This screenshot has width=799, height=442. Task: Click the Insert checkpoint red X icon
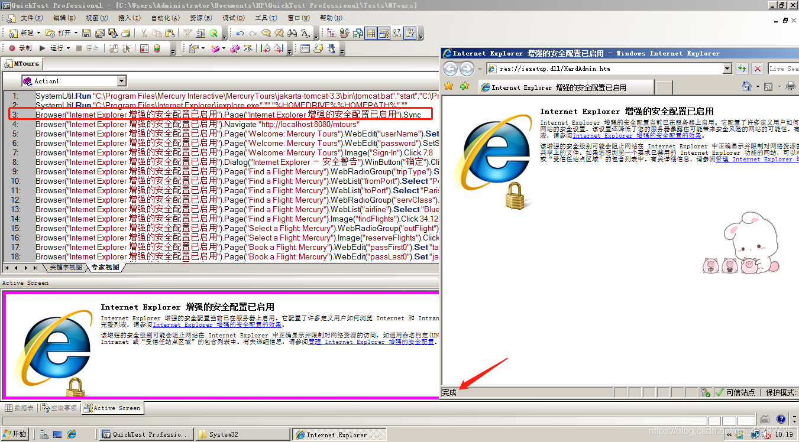coord(144,48)
